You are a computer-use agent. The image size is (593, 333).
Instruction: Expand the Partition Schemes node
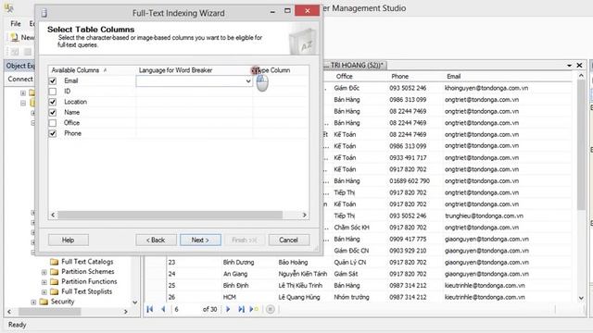coord(44,272)
